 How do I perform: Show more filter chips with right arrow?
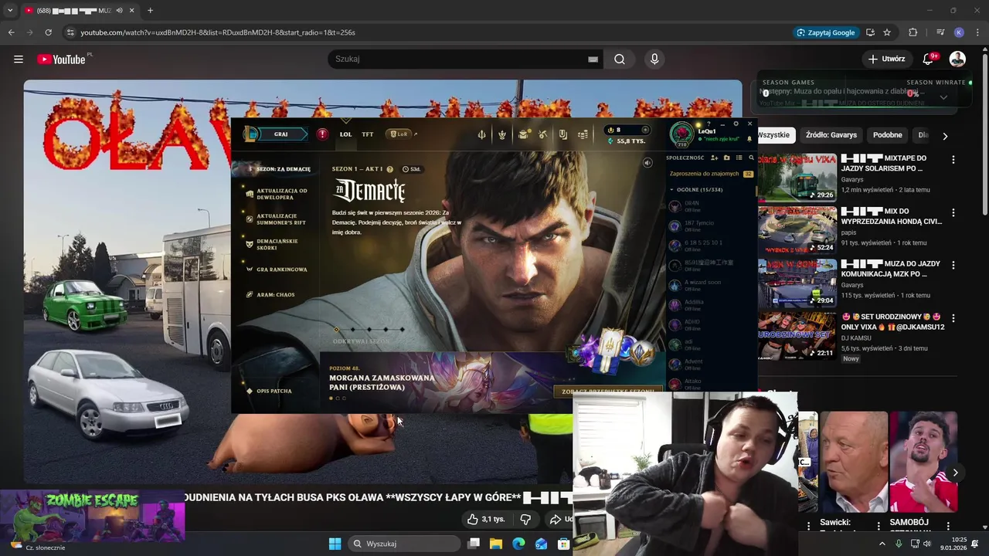click(945, 135)
